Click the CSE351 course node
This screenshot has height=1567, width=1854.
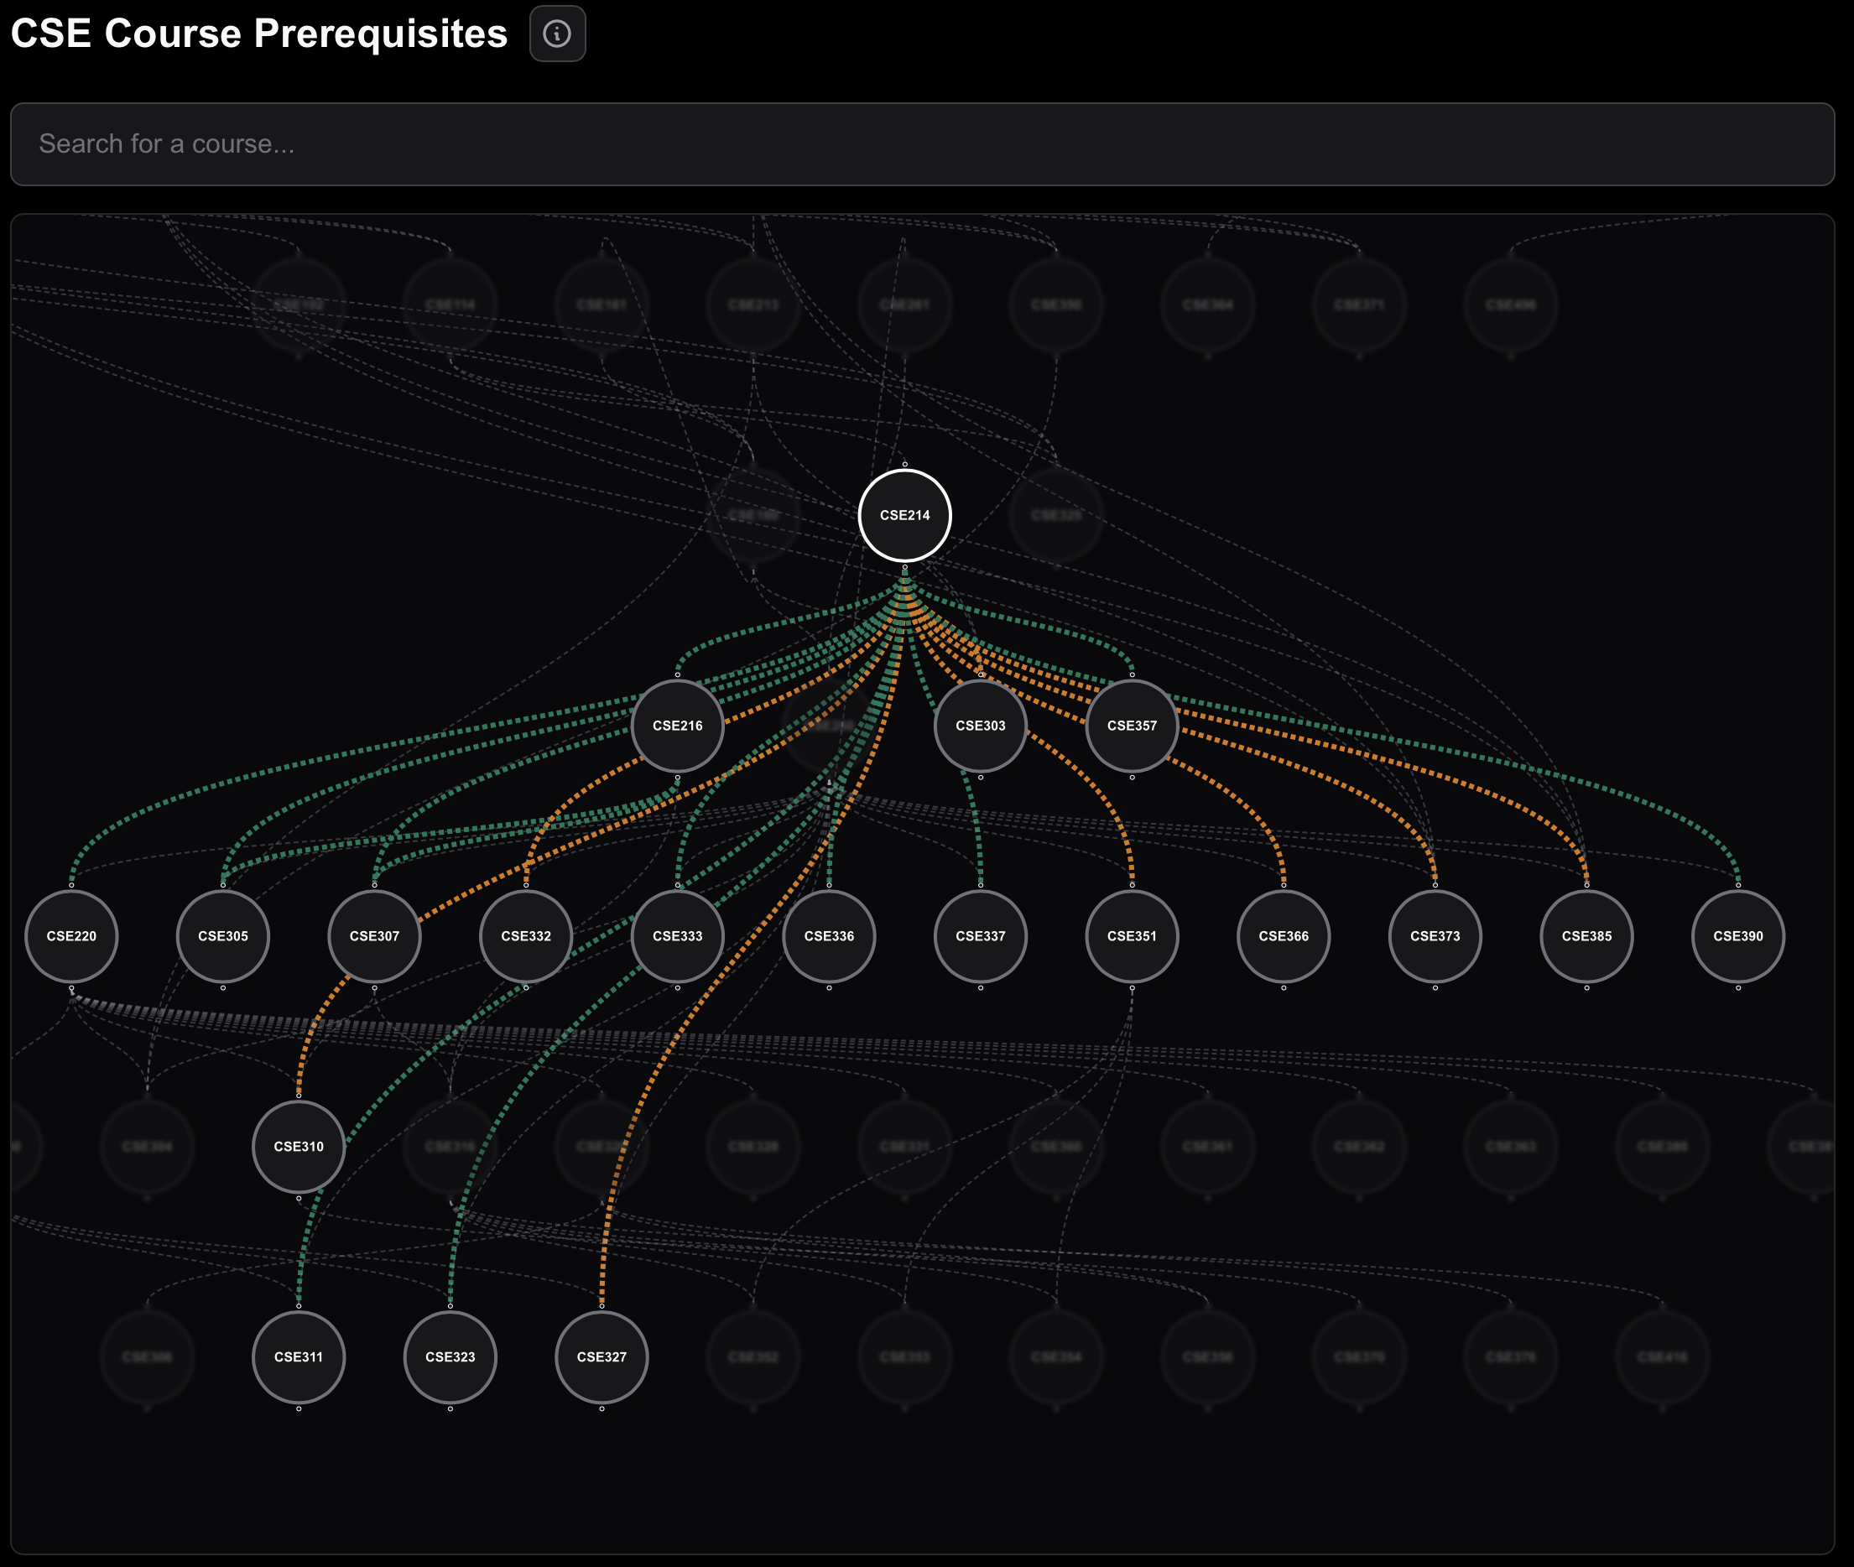[x=1131, y=936]
